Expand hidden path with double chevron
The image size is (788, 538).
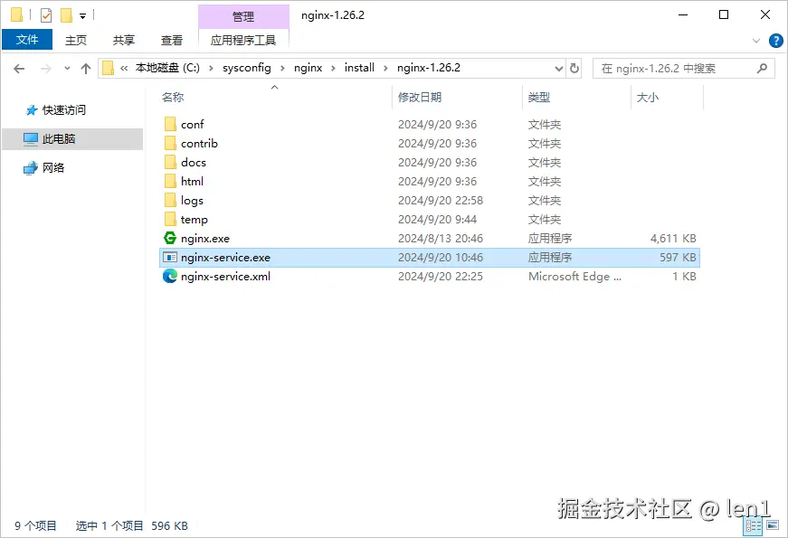tap(124, 69)
